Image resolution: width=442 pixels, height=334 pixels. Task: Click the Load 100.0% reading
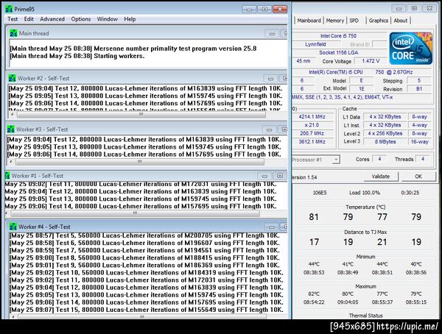coord(365,193)
